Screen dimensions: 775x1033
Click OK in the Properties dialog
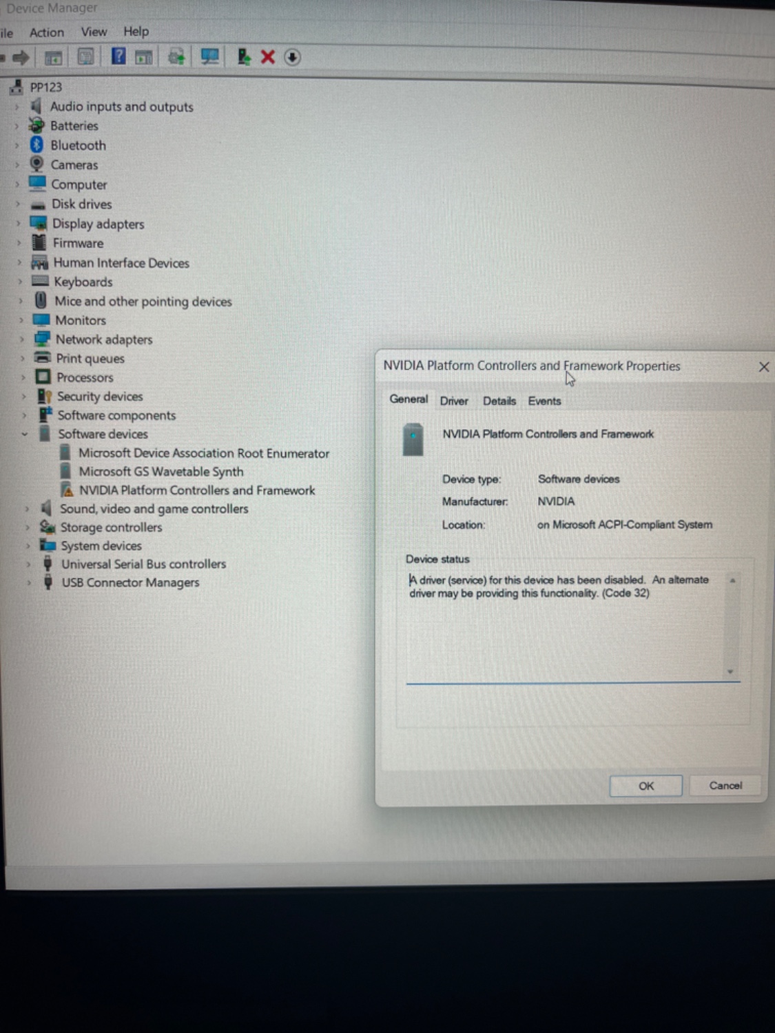pos(646,786)
